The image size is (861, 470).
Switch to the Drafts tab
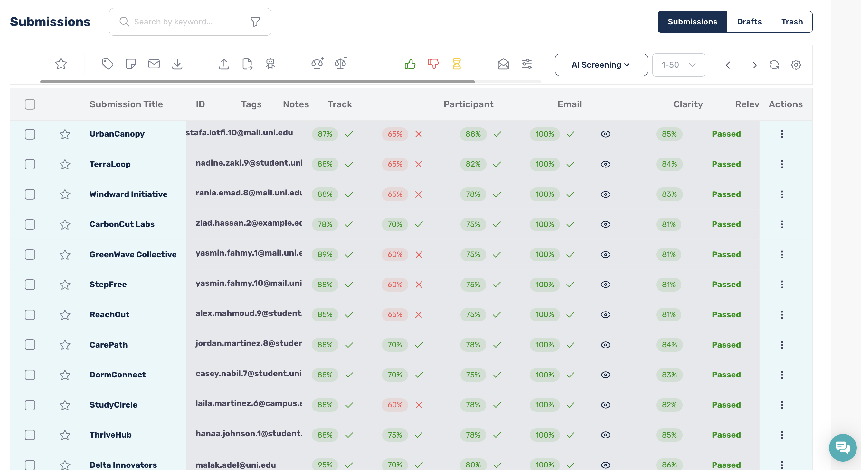(749, 22)
